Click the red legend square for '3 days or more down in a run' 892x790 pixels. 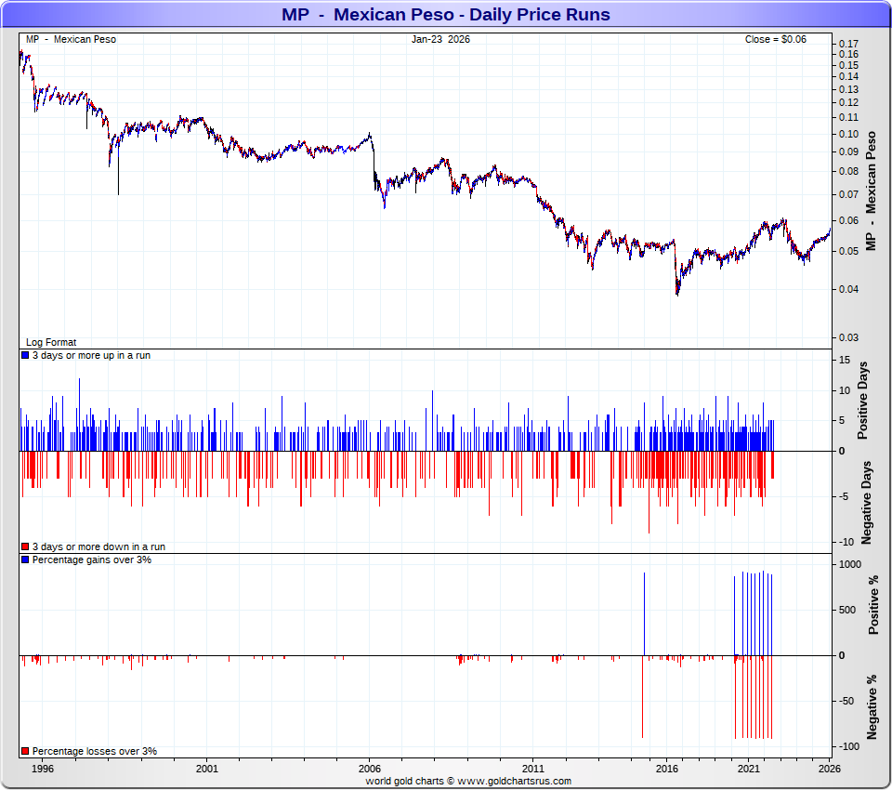point(25,546)
